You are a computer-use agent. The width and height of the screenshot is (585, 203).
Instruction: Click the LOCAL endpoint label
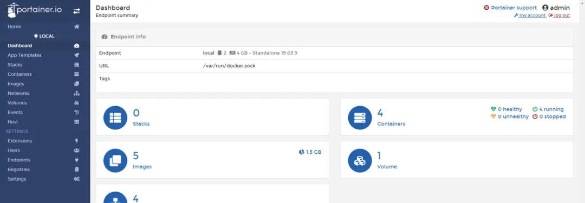click(44, 36)
